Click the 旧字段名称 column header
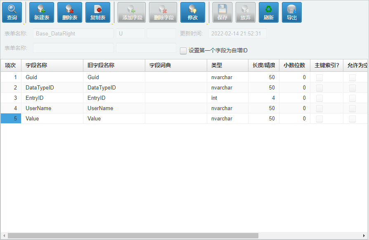The width and height of the screenshot is (369, 240). tap(114, 65)
